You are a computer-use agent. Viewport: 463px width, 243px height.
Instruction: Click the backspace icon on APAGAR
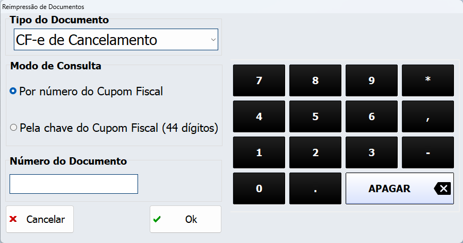(x=444, y=188)
